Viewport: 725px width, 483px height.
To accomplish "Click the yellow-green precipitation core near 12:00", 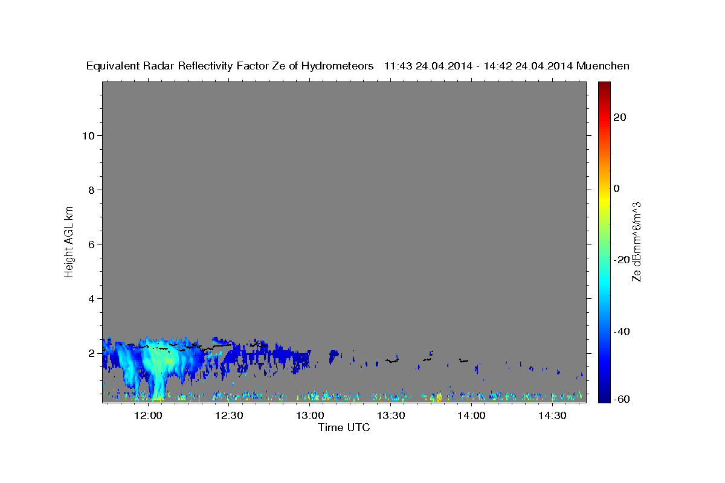I will click(161, 362).
